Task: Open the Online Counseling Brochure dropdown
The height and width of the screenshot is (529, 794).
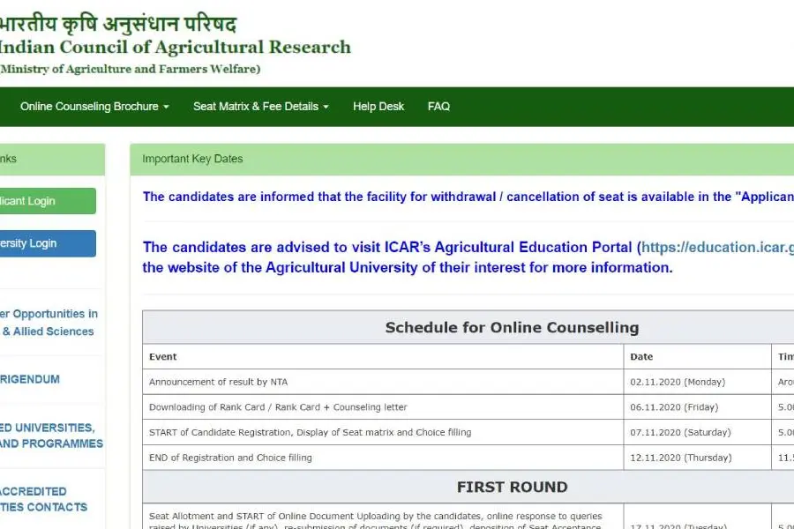Action: [94, 107]
